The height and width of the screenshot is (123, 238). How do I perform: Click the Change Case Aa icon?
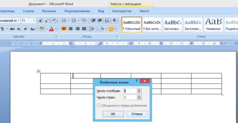pyautogui.click(x=33, y=29)
